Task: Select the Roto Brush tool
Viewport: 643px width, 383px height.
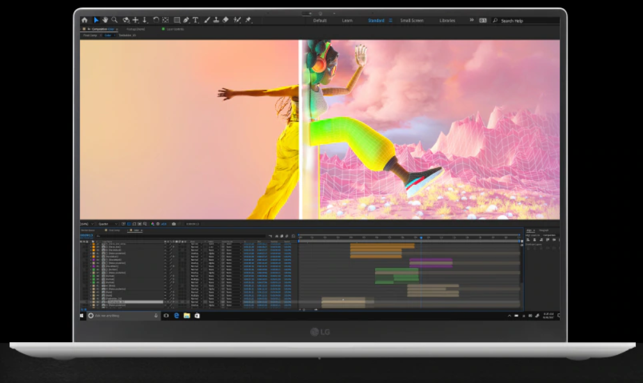Action: (237, 20)
